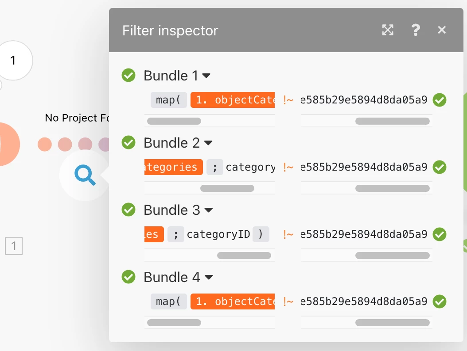Click Bundle 2 right value scrollbar
The height and width of the screenshot is (351, 467).
tap(392, 188)
